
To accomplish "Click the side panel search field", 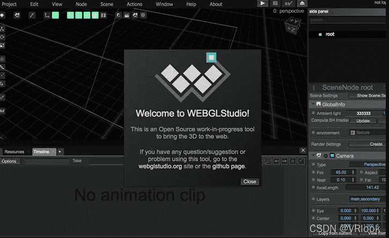I will point(348,20).
